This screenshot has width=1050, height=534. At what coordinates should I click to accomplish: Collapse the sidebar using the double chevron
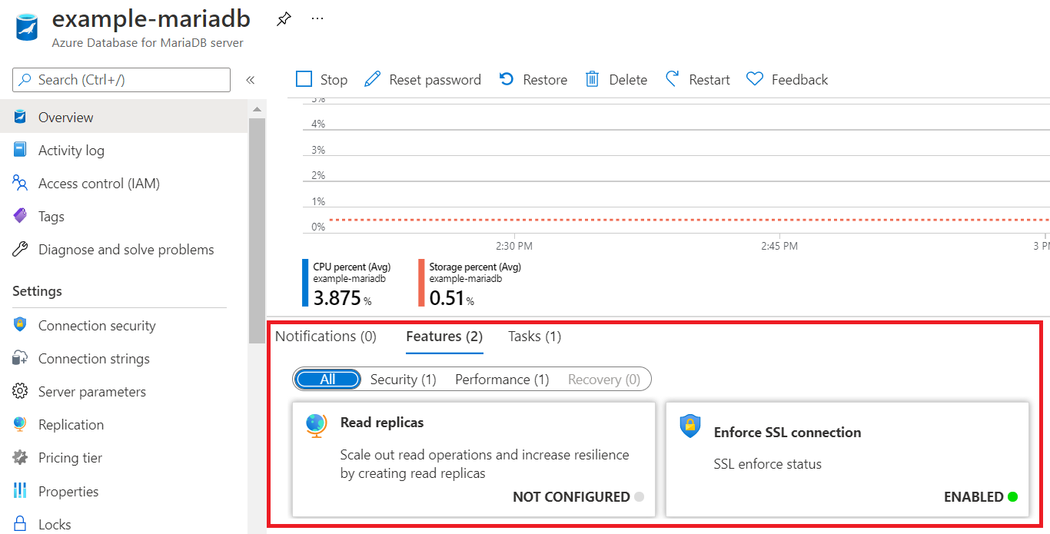pyautogui.click(x=250, y=80)
